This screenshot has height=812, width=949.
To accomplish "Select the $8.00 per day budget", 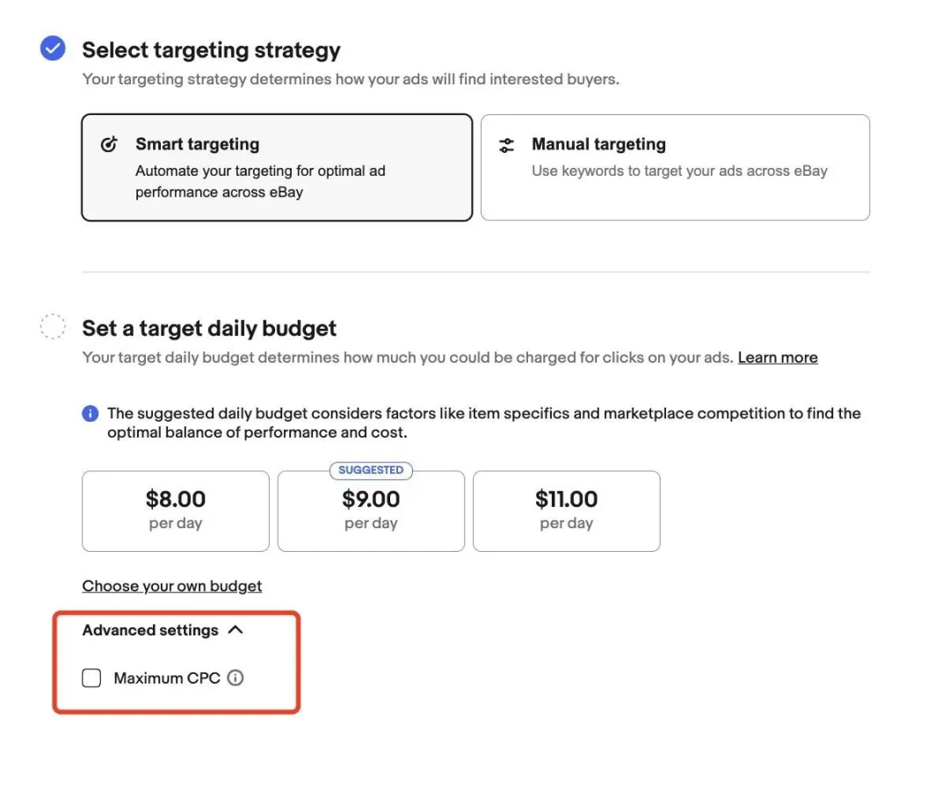I will point(176,511).
